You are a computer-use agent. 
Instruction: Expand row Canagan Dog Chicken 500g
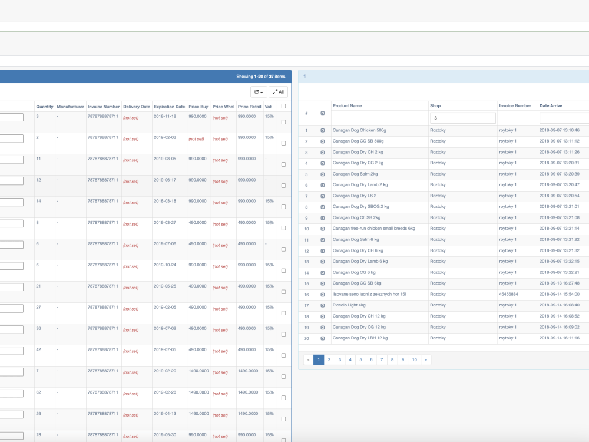[x=323, y=130]
